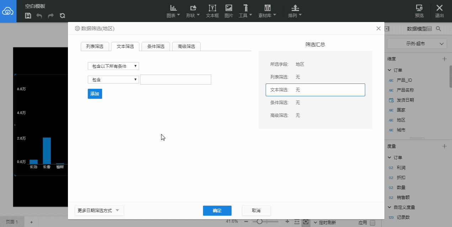Switch to the 列表筛选 tab

point(95,47)
